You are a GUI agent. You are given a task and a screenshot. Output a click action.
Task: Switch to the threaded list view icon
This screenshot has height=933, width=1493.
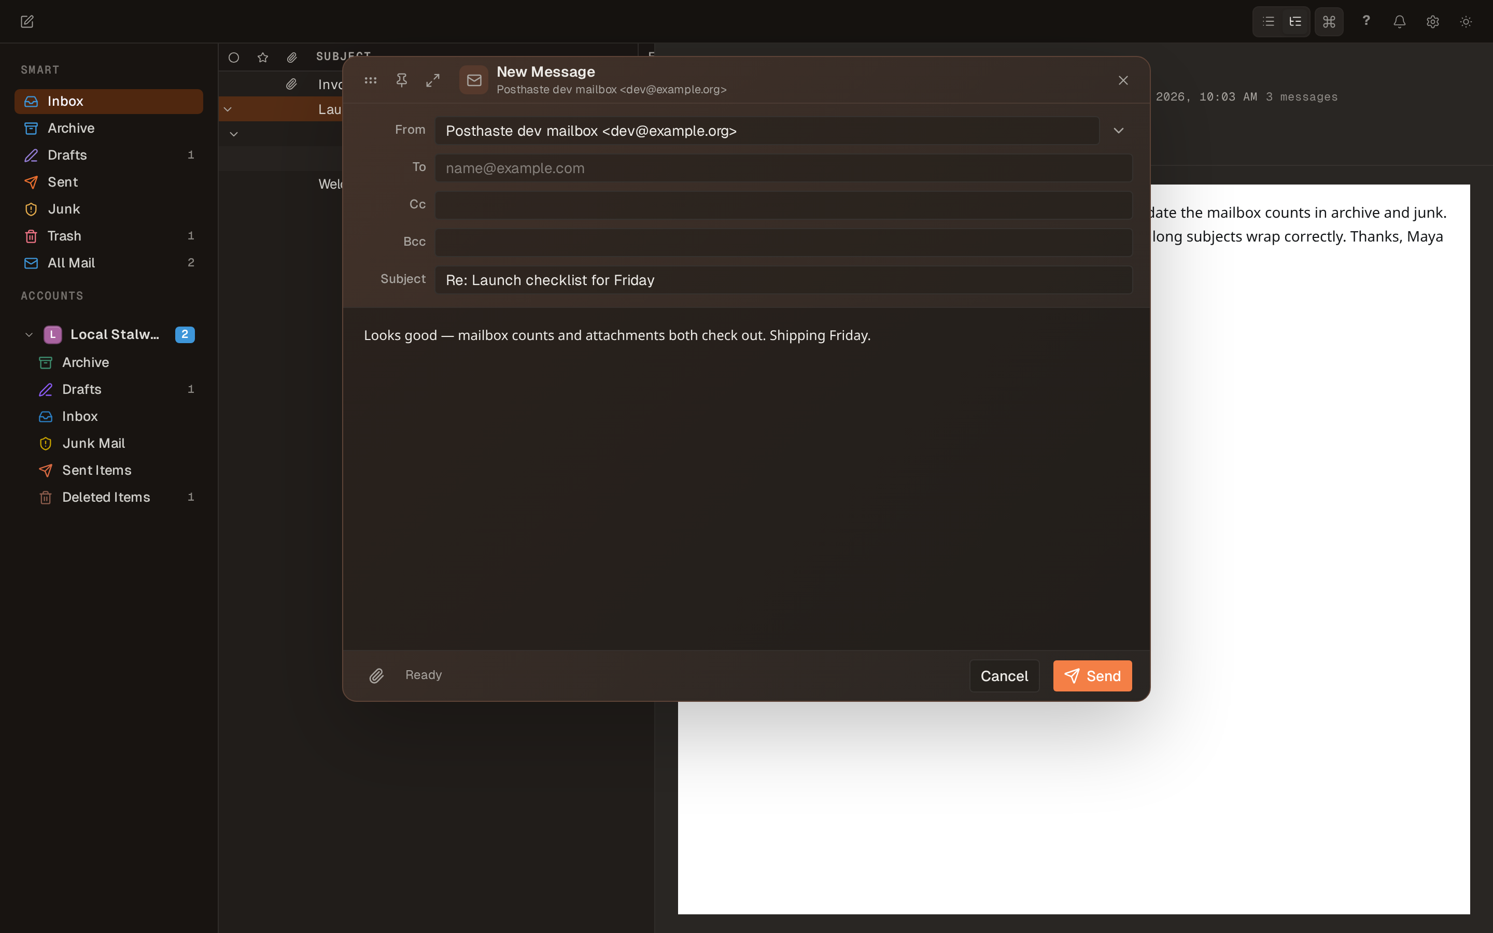pos(1295,22)
